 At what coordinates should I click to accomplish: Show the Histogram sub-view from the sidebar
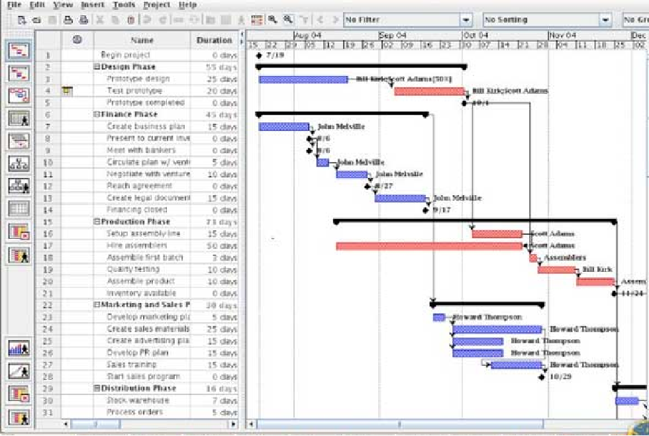[x=19, y=349]
